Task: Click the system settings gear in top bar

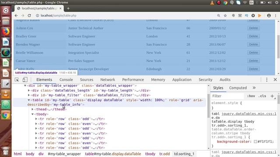Action: point(276,3)
